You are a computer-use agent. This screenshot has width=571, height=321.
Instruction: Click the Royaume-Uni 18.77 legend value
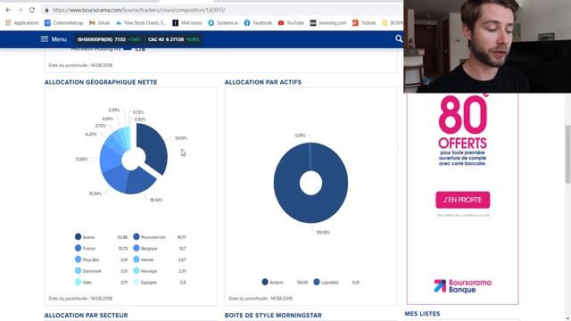click(x=181, y=237)
